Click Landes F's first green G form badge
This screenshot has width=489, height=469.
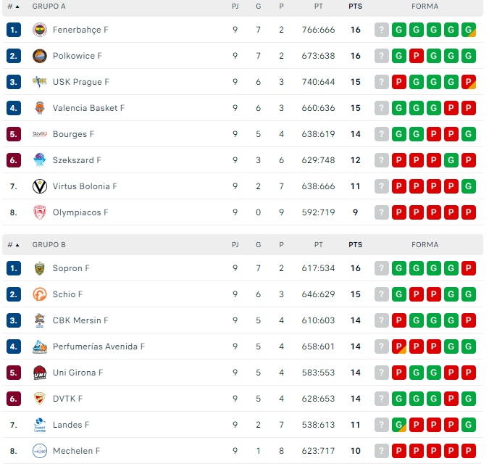click(399, 425)
